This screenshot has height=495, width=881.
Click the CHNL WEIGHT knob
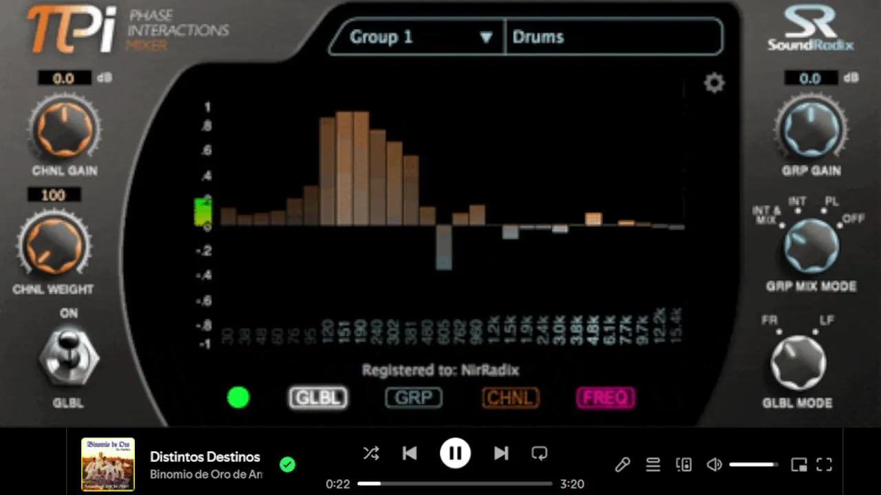(x=54, y=245)
